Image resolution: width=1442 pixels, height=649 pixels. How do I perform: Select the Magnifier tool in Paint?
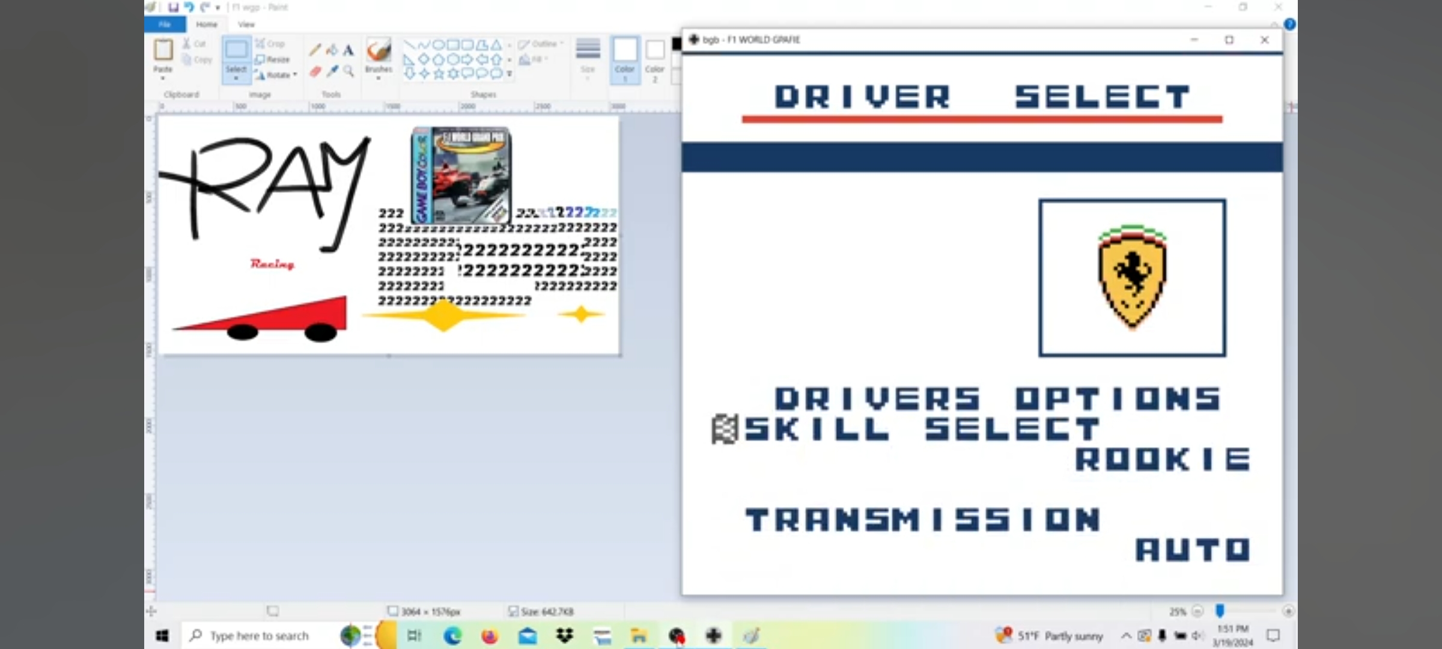tap(348, 71)
